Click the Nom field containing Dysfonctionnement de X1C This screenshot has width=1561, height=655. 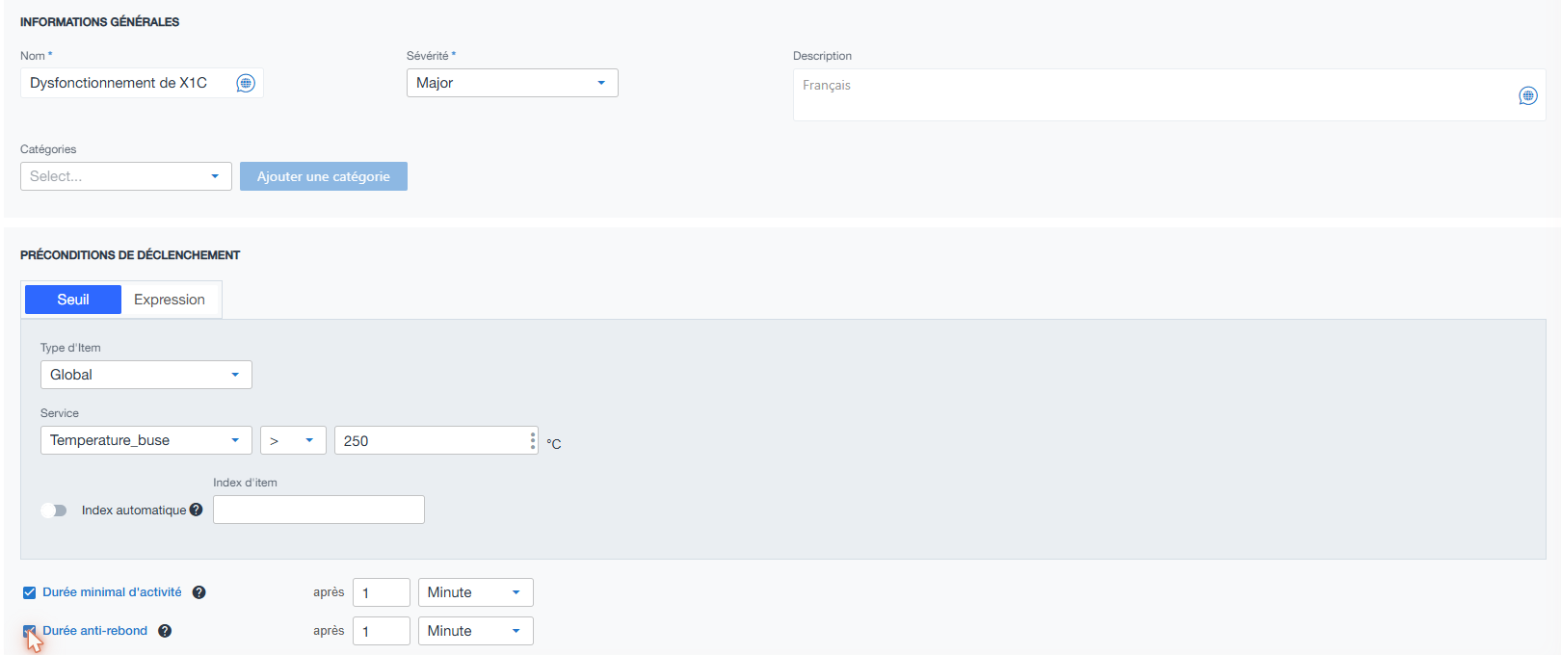142,83
